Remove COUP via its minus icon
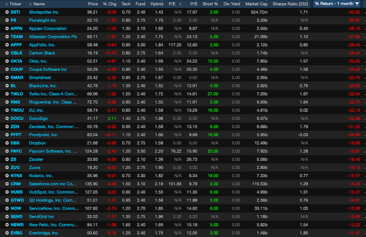Screen dimensions: 366x237 (7, 69)
